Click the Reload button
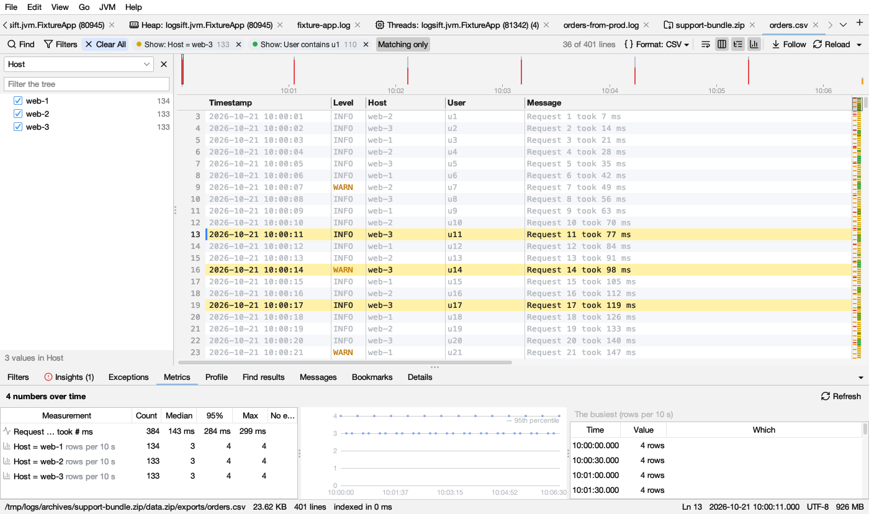Viewport: 869px width, 514px height. (832, 45)
